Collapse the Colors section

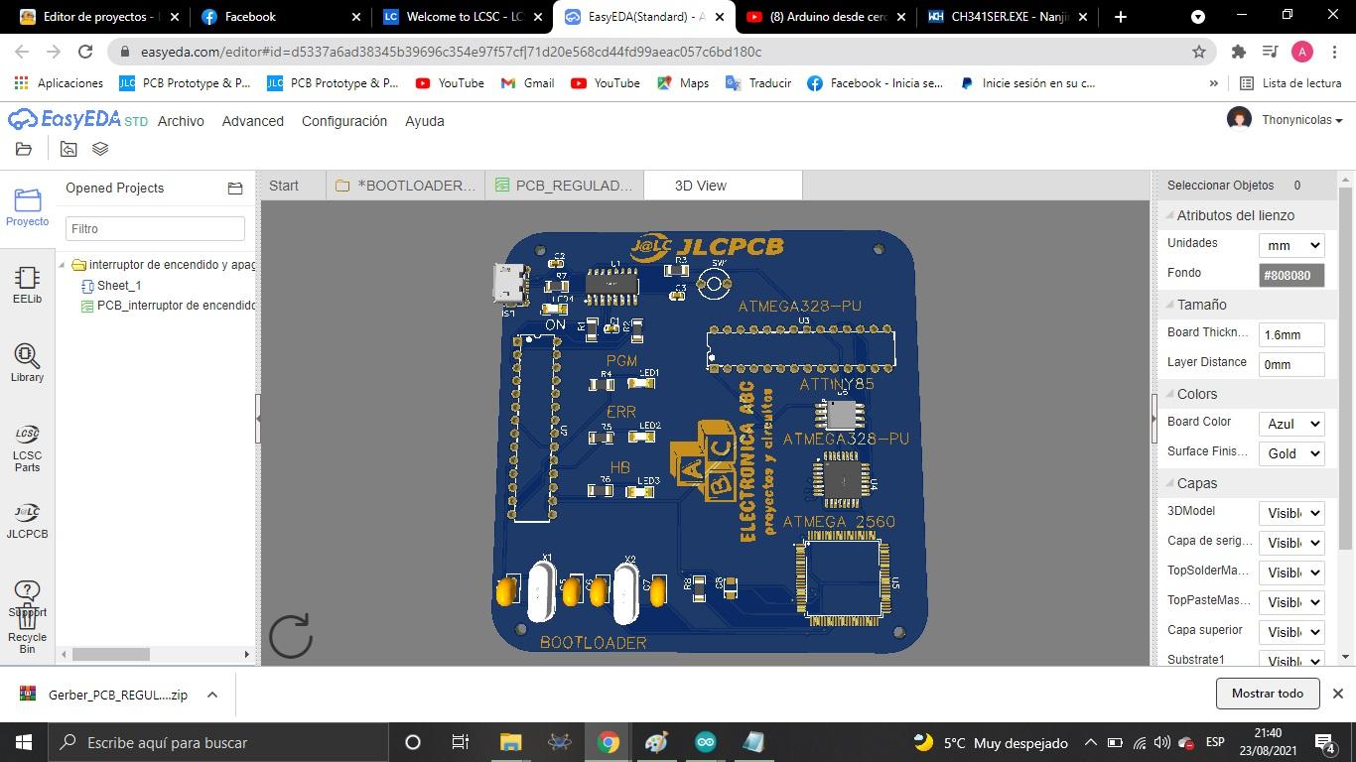(1167, 394)
